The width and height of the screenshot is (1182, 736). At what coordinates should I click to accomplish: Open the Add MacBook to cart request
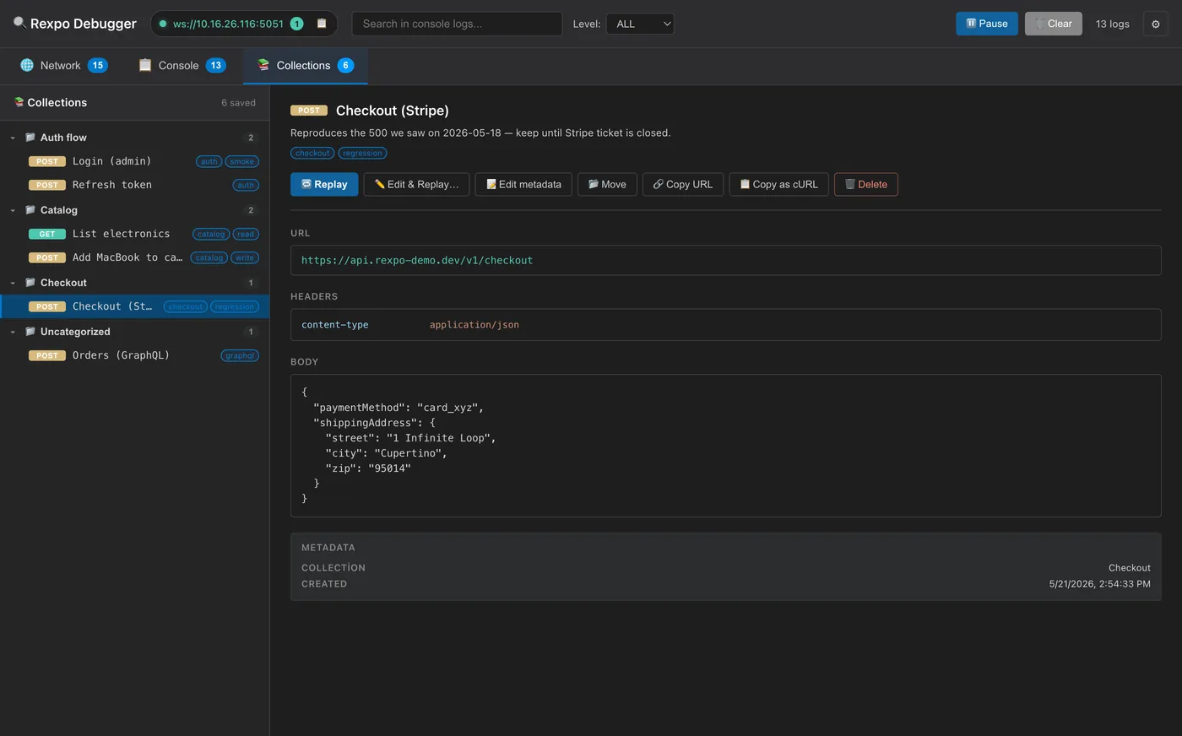(135, 257)
